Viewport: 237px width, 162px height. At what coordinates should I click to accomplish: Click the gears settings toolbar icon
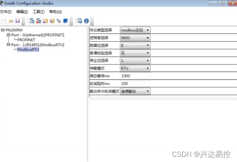pos(59,21)
